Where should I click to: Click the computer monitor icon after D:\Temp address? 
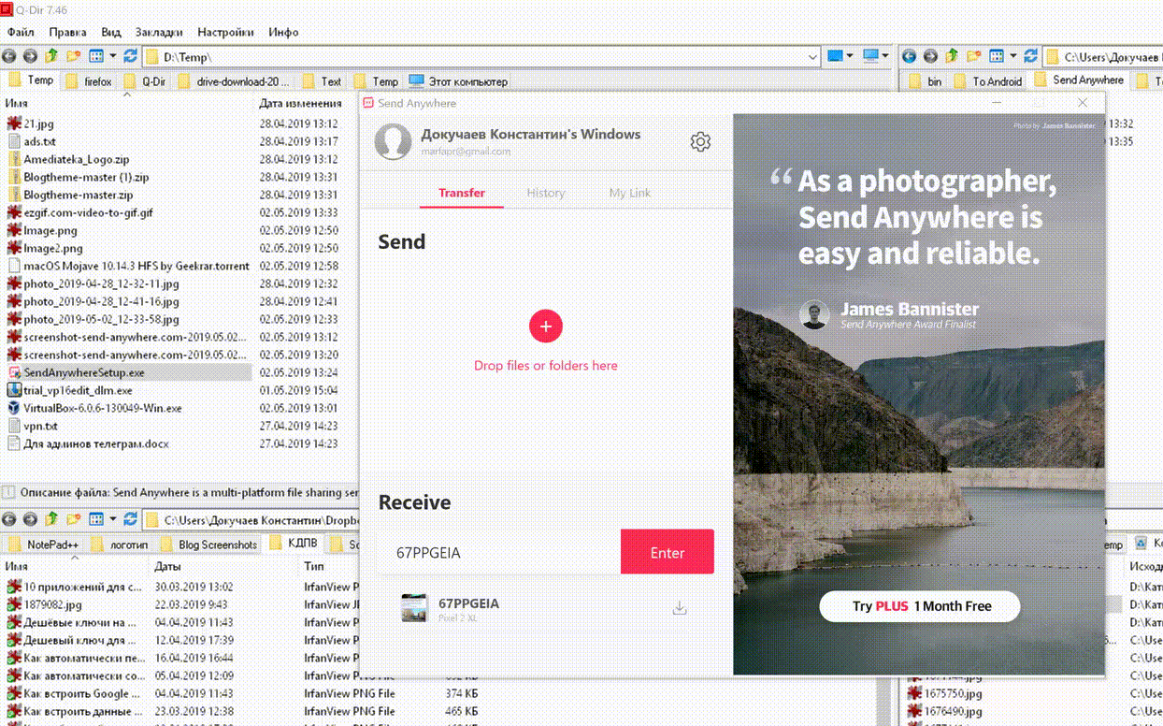pos(870,57)
